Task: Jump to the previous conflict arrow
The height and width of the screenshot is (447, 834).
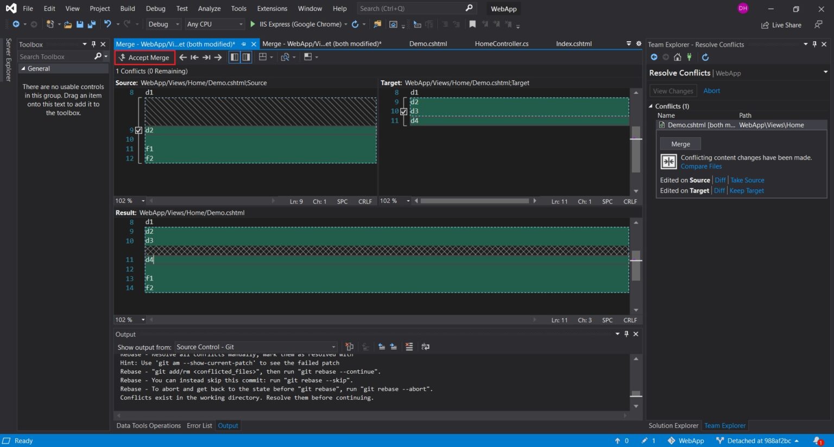Action: (x=183, y=57)
